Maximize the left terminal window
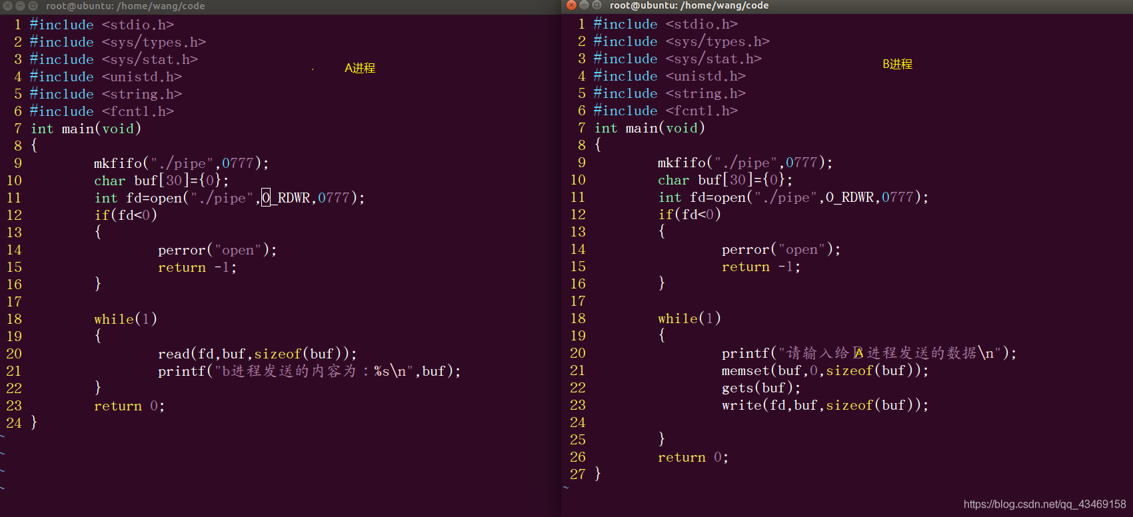The height and width of the screenshot is (517, 1133). coord(33,6)
